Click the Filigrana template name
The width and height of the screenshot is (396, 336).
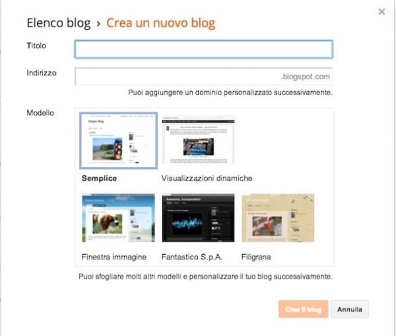click(256, 256)
